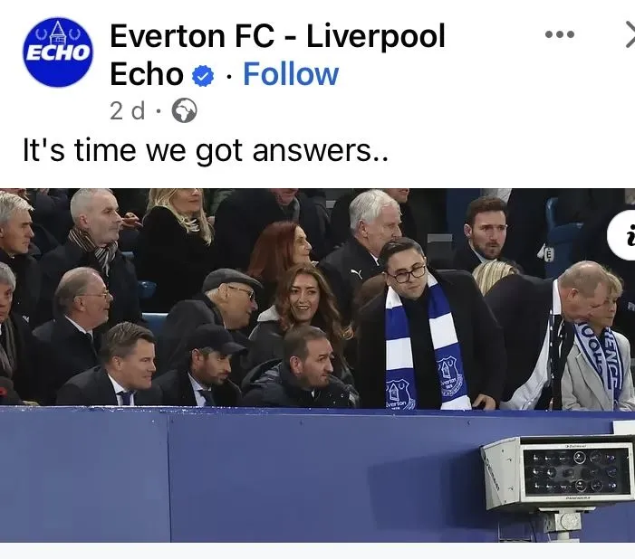This screenshot has height=559, width=635.
Task: Click the blue verified badge
Action: pos(203,75)
